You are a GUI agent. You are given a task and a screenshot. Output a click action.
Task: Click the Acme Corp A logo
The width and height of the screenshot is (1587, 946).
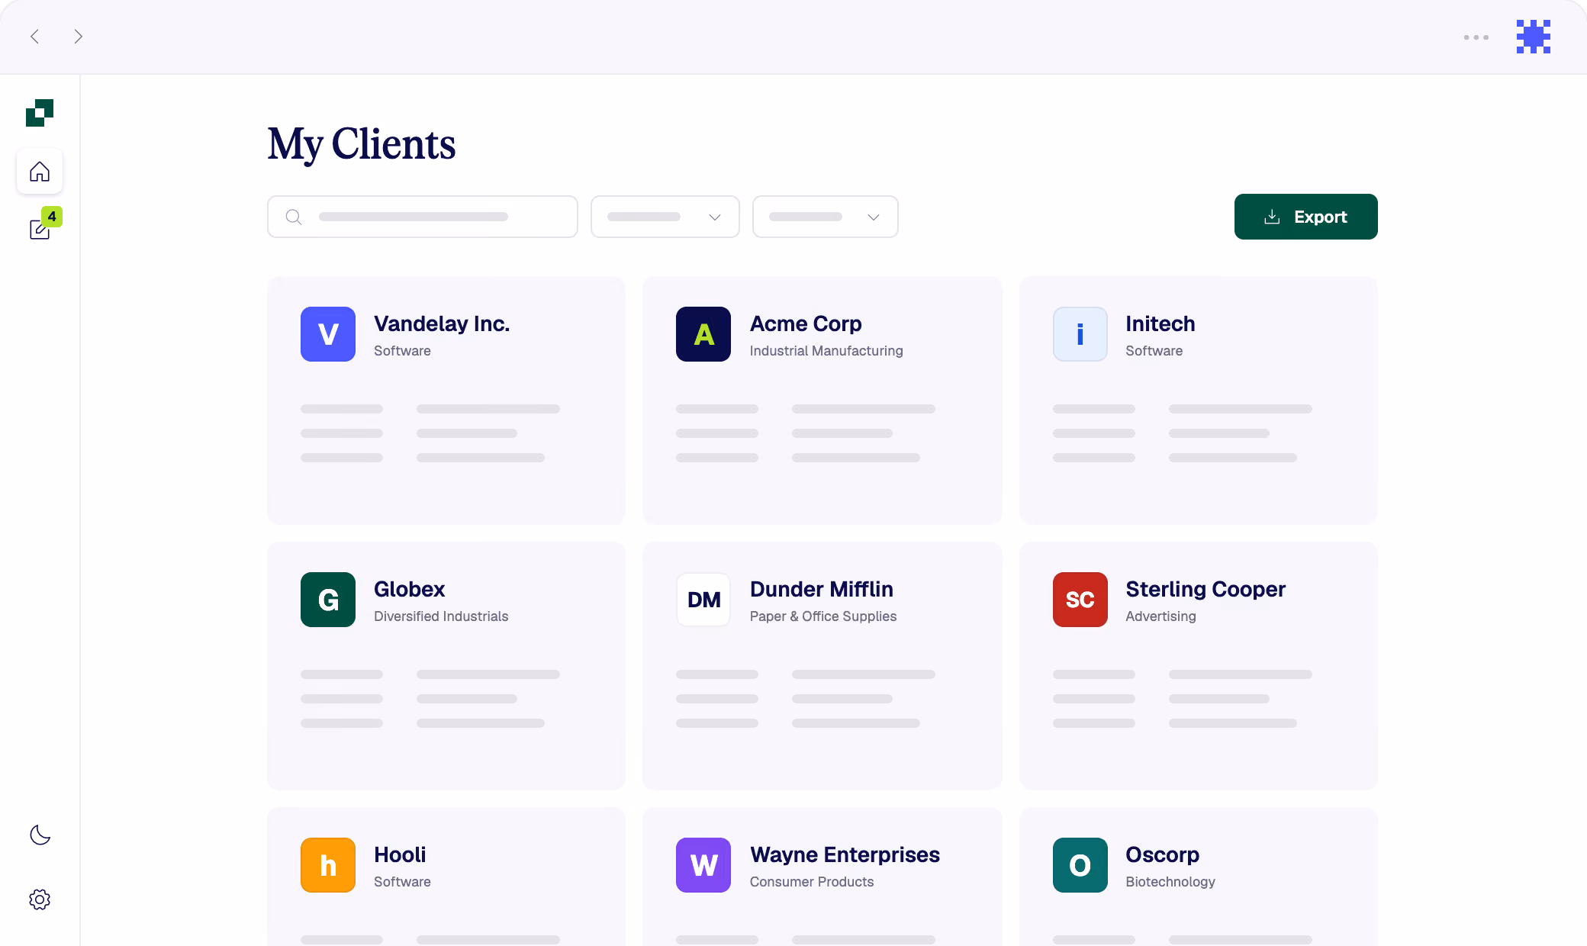pos(703,334)
